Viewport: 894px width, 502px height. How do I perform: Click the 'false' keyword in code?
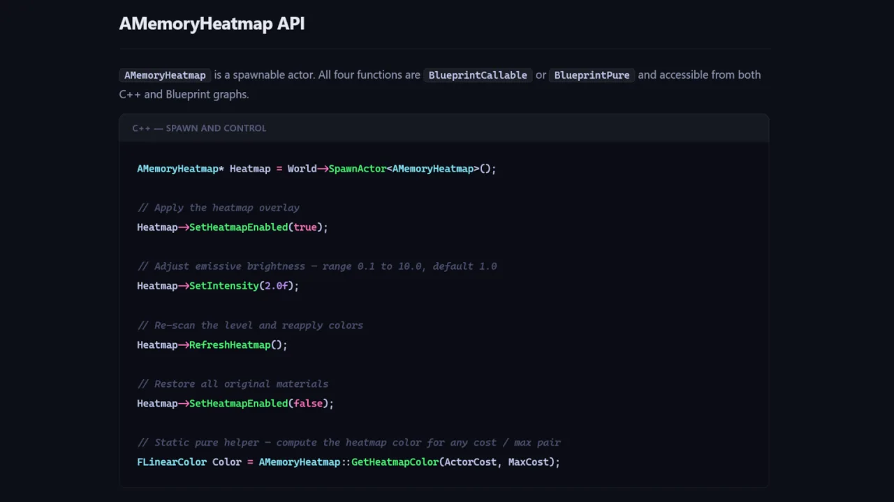(307, 404)
